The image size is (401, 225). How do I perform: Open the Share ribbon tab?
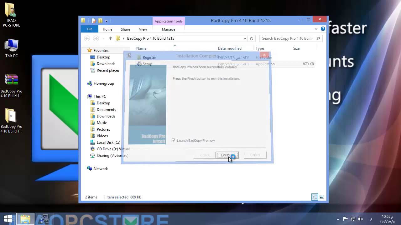125,29
